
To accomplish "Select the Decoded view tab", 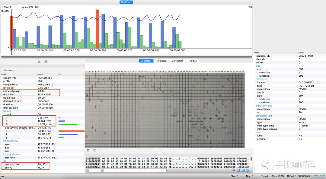I will click(145, 61).
